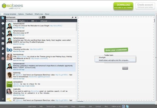Screen dimensions: 157x108
Task: Go to Home via sidebar house icon
Action: pyautogui.click(x=3, y=29)
